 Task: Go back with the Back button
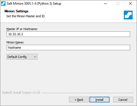pyautogui.click(x=79, y=99)
